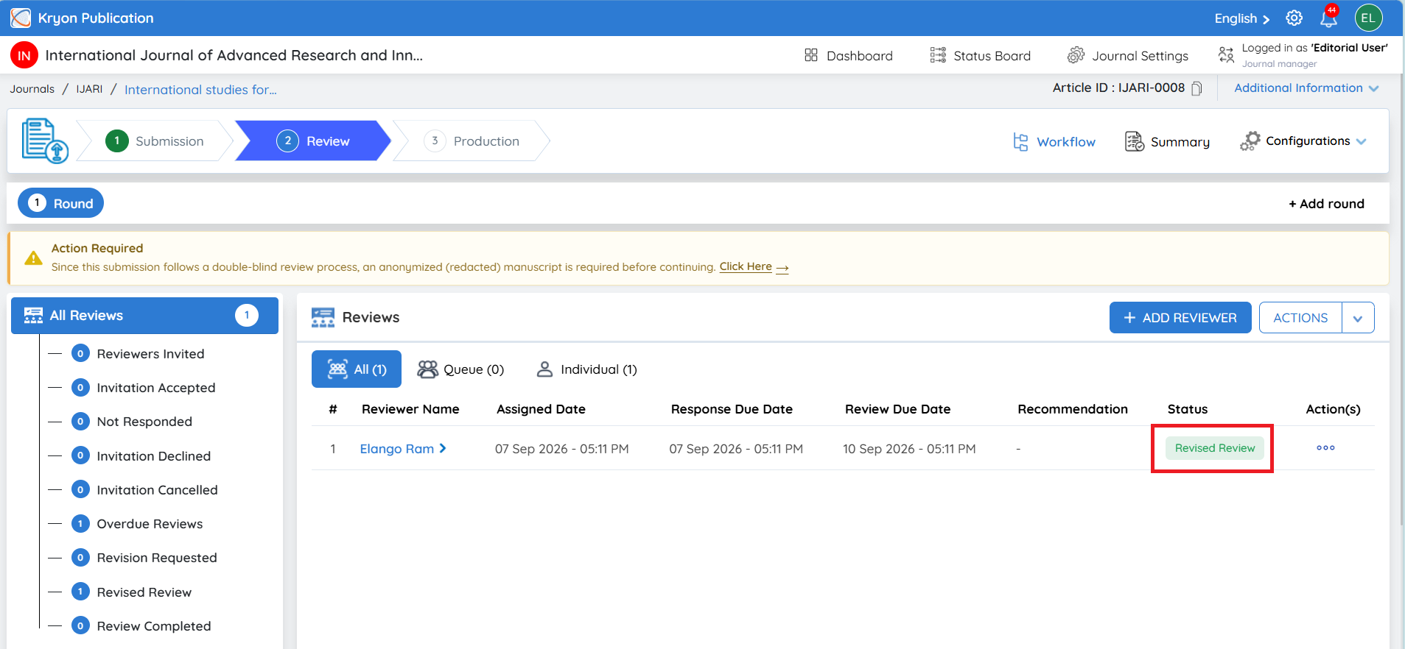
Task: Filter by Invitation Declined
Action: point(141,456)
